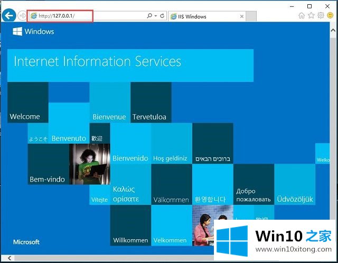The width and height of the screenshot is (338, 263).
Task: Click the Bem-vindo tile
Action: (x=48, y=164)
